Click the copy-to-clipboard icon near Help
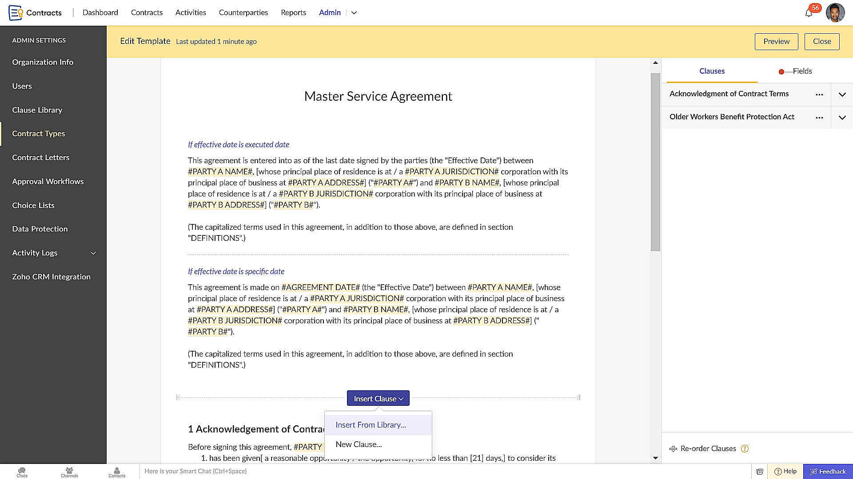The width and height of the screenshot is (853, 479). pos(760,471)
